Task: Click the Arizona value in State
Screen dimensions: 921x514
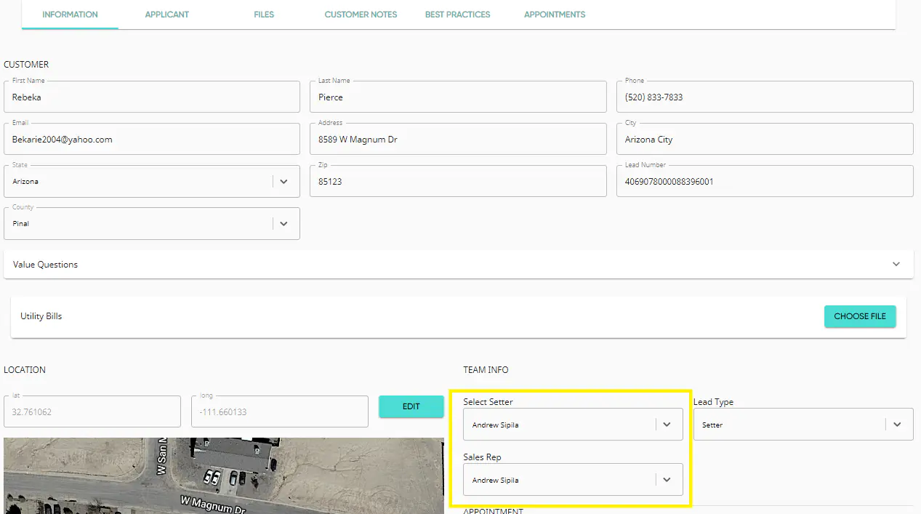Action: [25, 182]
